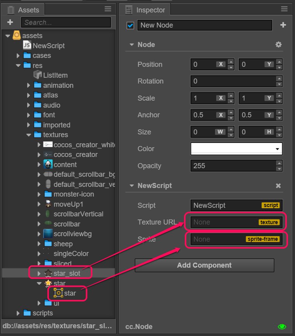Remove NewScript component with X icon

tap(278, 186)
